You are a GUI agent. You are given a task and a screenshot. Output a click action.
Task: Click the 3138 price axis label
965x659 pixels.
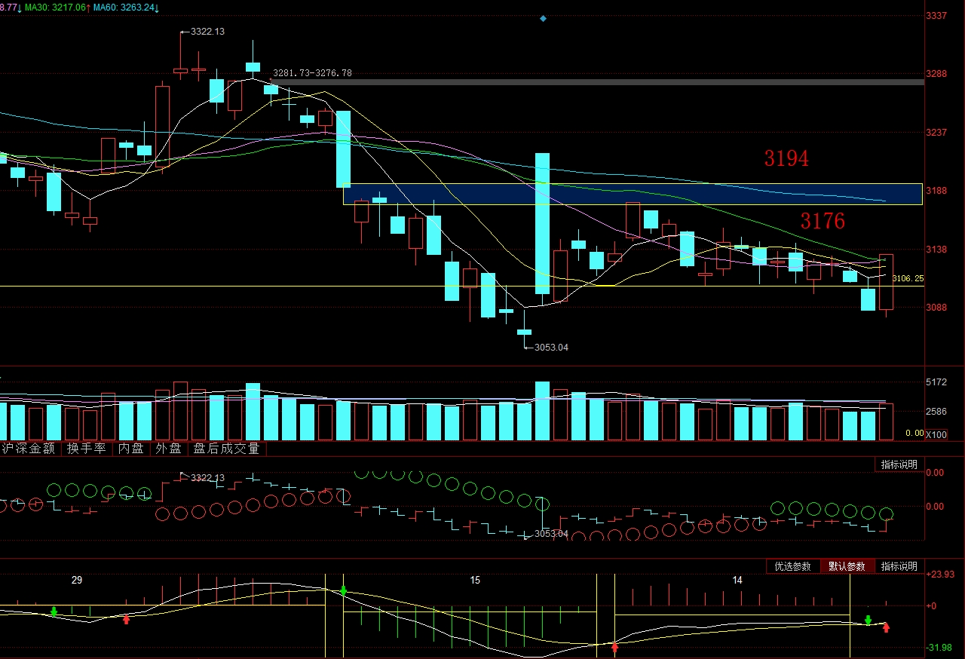pos(936,249)
